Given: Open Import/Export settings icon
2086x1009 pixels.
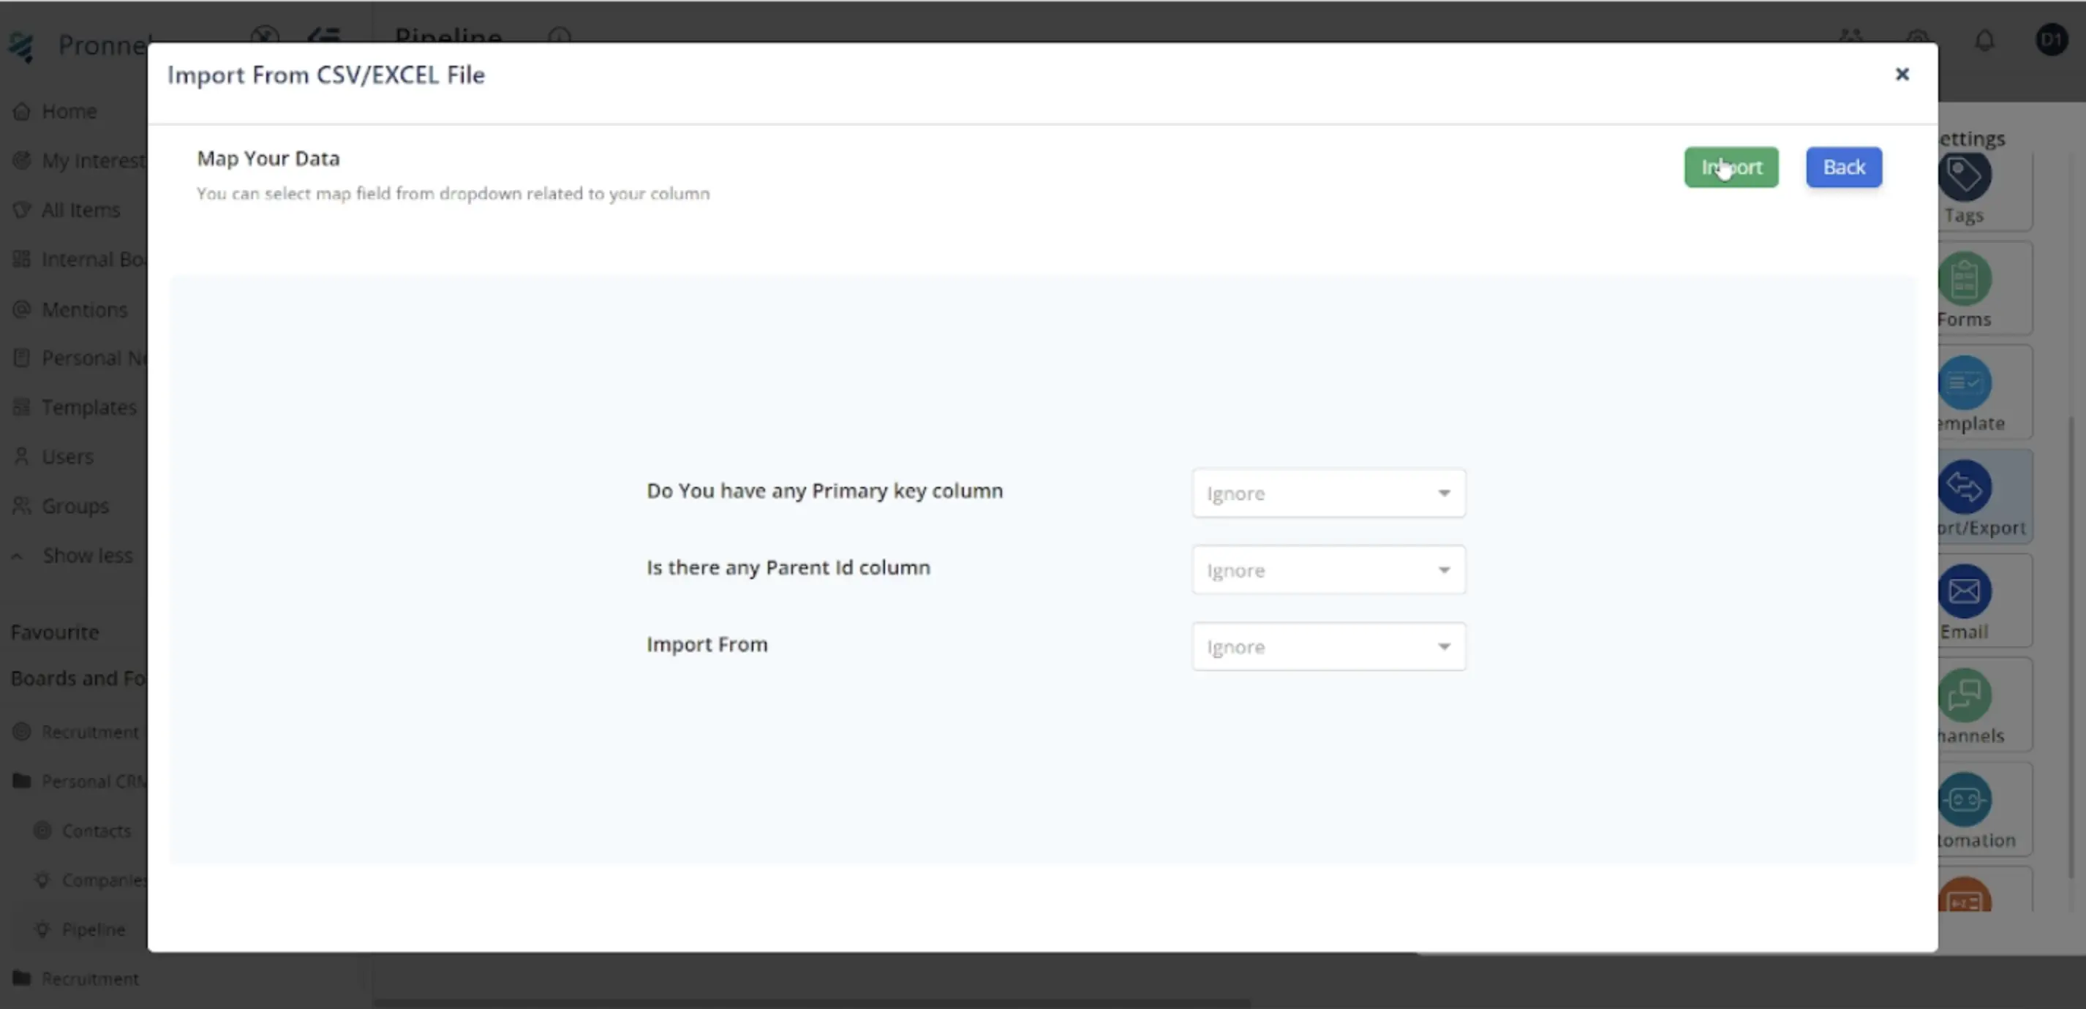Looking at the screenshot, I should pyautogui.click(x=1964, y=488).
